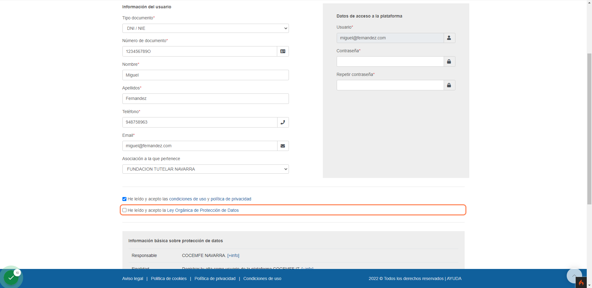
Task: Click the ID card icon beside document number
Action: (283, 51)
